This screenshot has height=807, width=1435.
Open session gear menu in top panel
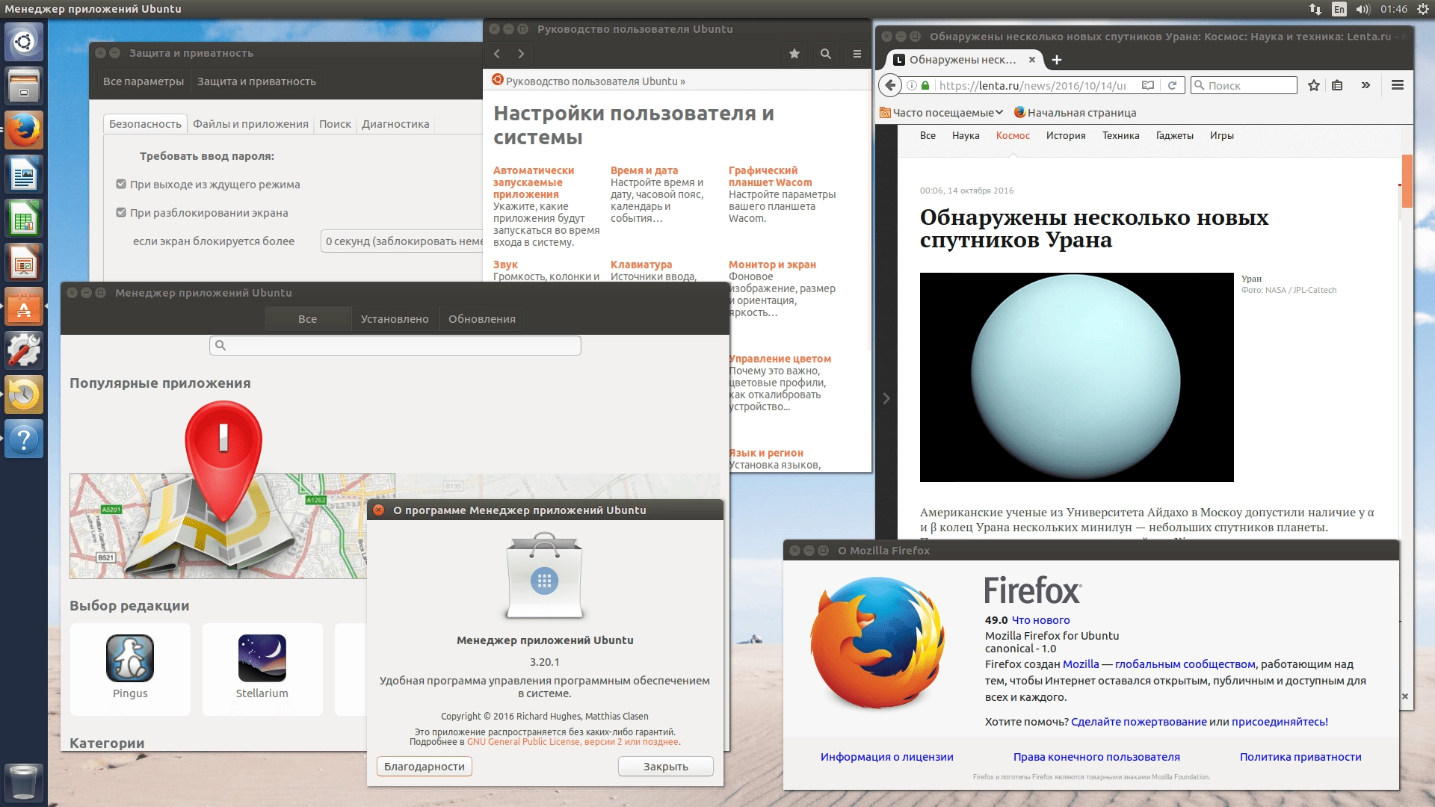pos(1423,9)
